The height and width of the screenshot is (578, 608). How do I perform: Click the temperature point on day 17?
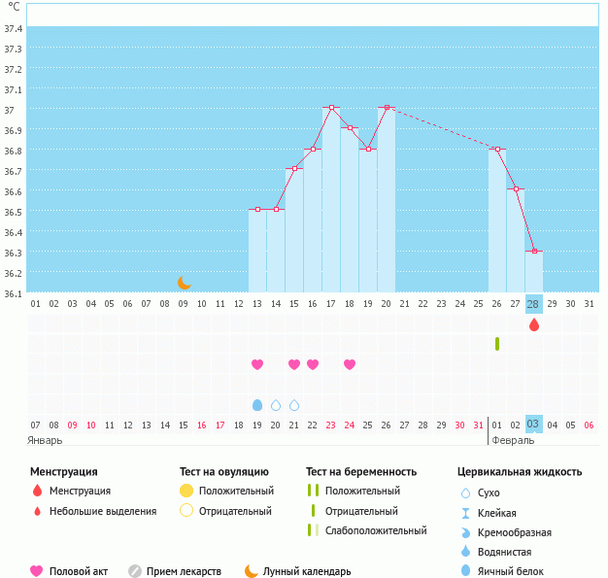click(x=331, y=108)
